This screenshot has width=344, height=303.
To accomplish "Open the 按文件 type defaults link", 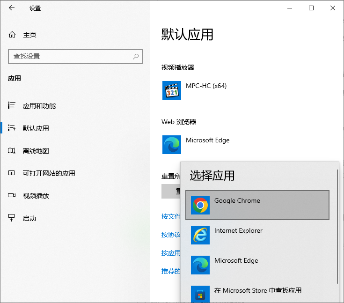I will 171,216.
